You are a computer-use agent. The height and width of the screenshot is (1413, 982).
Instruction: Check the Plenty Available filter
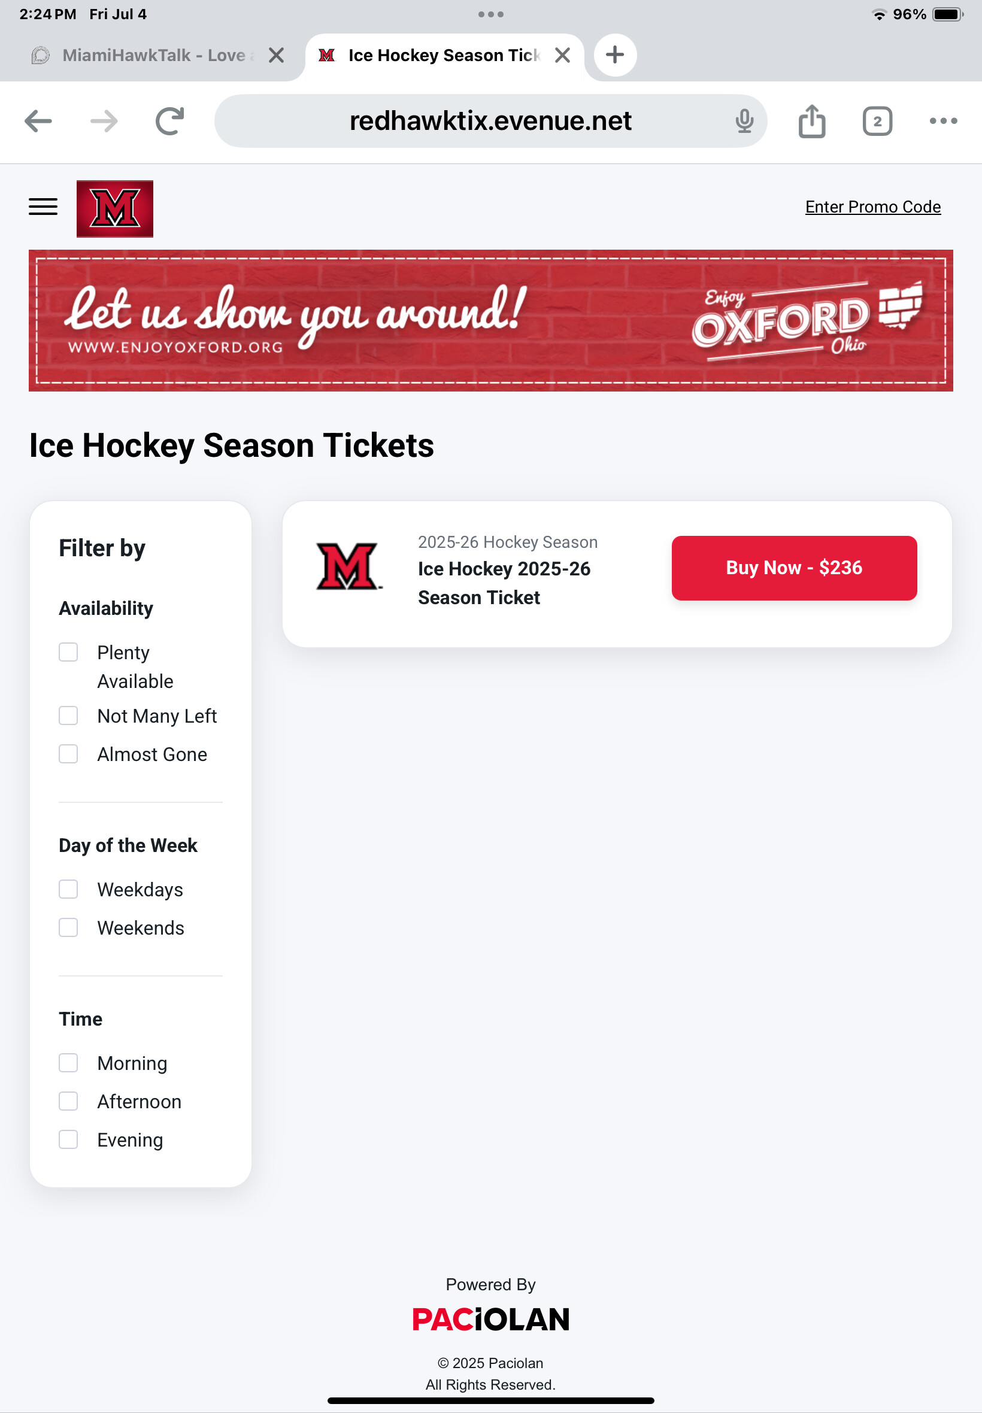pos(68,652)
